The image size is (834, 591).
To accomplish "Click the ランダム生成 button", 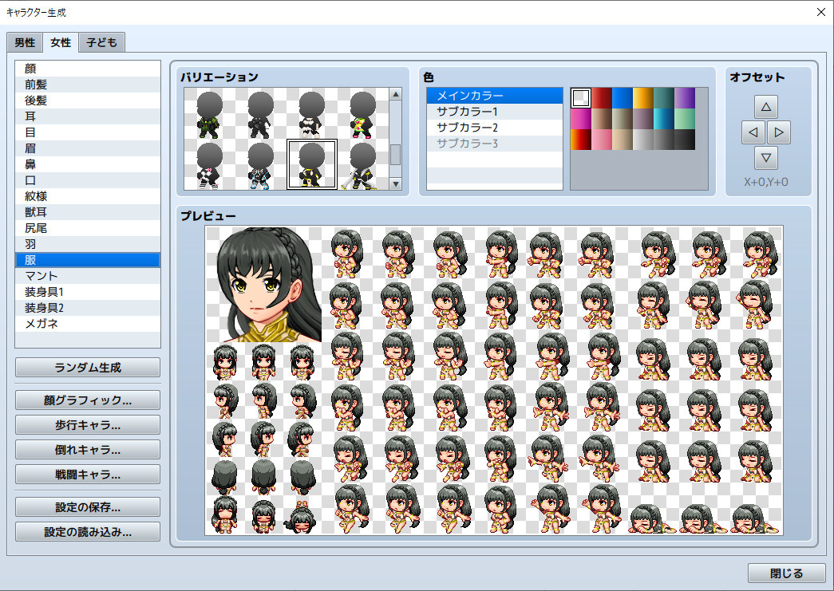I will point(87,368).
